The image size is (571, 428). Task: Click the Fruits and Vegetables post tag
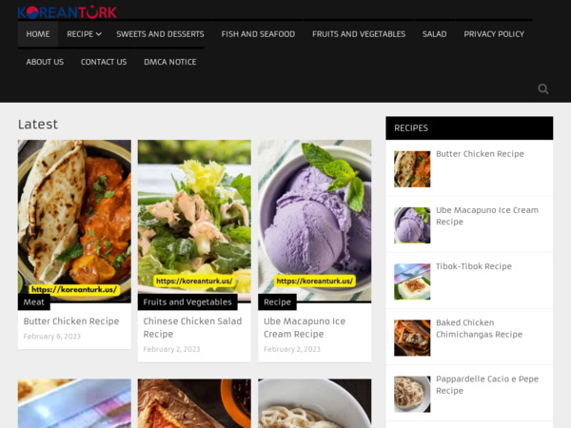[187, 302]
